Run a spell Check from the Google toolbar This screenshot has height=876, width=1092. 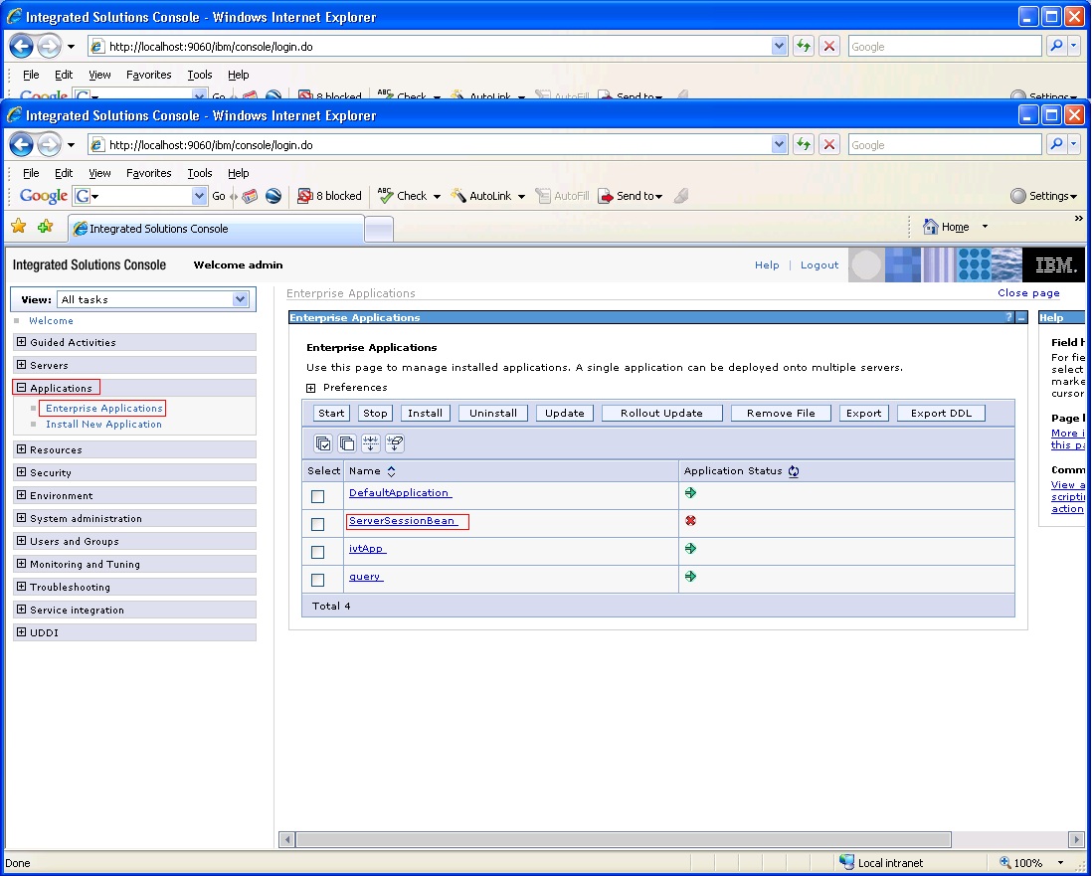click(403, 196)
